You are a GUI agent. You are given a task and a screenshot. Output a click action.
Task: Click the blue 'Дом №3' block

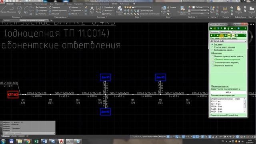click(x=160, y=77)
